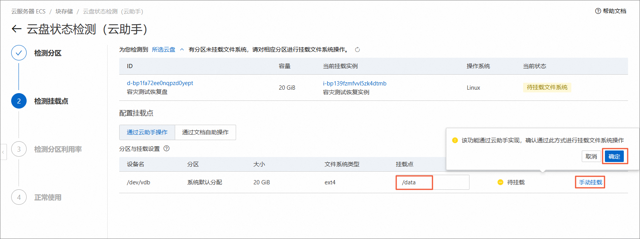Navigate to 块存储 breadcrumb

(64, 12)
